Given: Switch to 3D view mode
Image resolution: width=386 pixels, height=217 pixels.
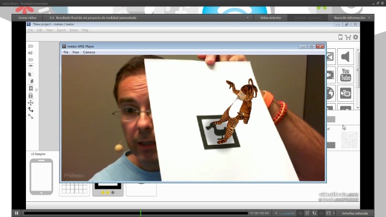Looking at the screenshot, I should click(x=31, y=60).
